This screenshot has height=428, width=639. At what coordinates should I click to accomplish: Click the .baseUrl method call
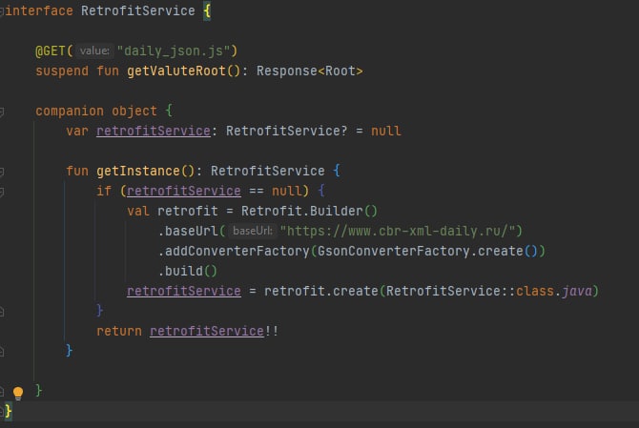(x=188, y=231)
